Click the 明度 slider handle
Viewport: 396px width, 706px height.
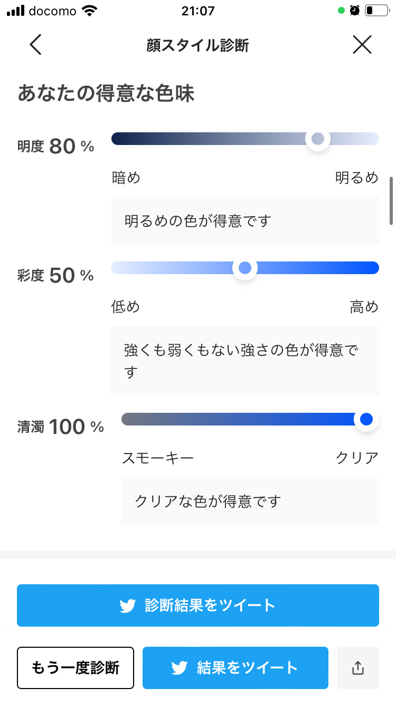pyautogui.click(x=318, y=139)
